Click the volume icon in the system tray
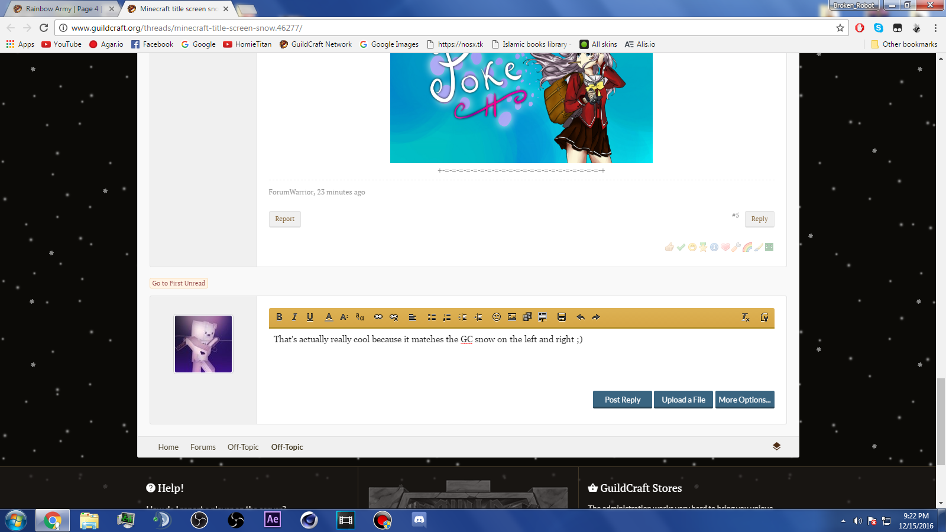 click(857, 521)
